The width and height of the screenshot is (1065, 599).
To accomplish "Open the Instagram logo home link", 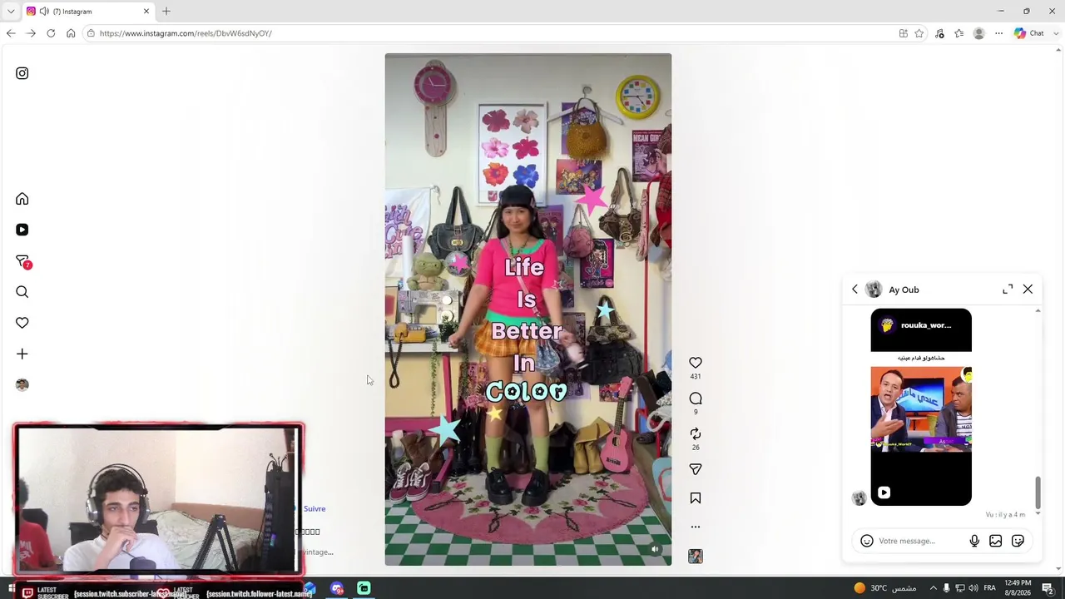I will click(22, 73).
